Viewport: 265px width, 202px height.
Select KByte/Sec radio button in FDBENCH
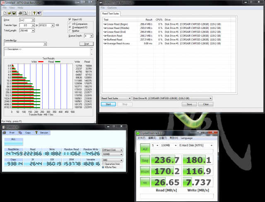pos(103,167)
